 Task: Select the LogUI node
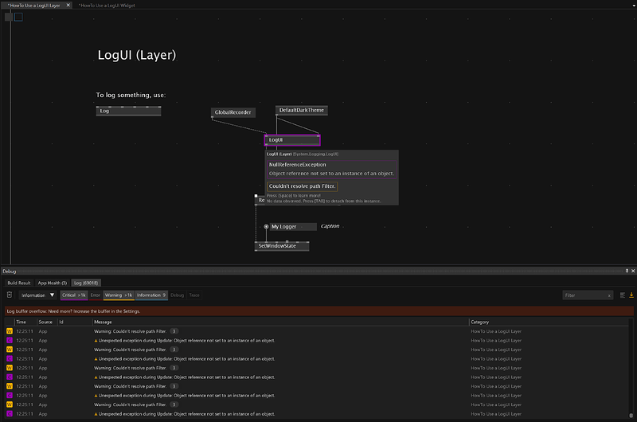click(292, 140)
